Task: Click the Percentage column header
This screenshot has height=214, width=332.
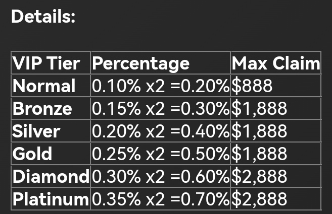Action: pyautogui.click(x=141, y=63)
